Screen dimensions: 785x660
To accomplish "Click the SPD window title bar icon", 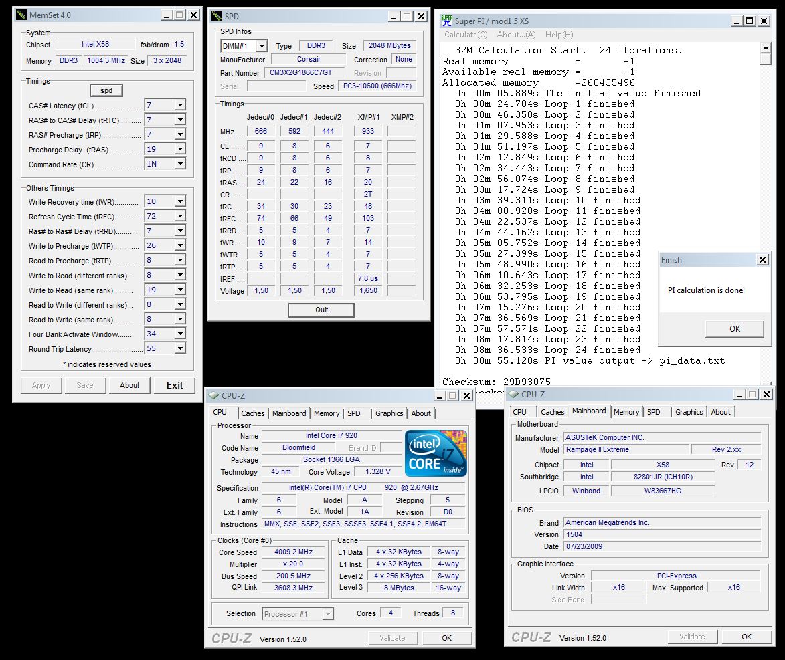I will coord(216,16).
